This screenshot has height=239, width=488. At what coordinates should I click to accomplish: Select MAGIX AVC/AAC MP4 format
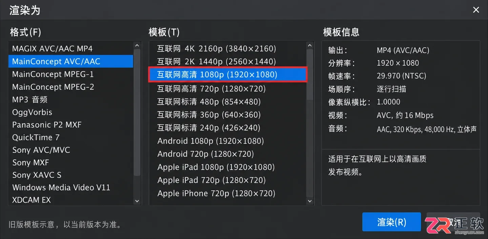[x=71, y=49]
